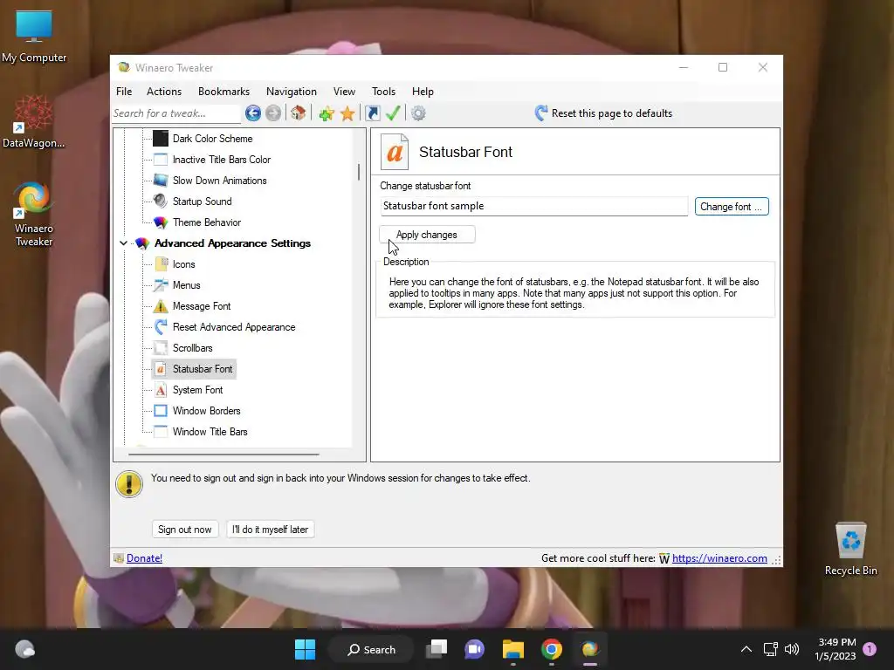Open the Bookmarks menu
Image resolution: width=894 pixels, height=670 pixels.
(223, 91)
